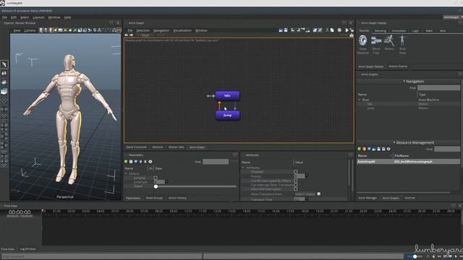Add a Blend Tree node from palette
This screenshot has width=463, height=260.
click(376, 44)
